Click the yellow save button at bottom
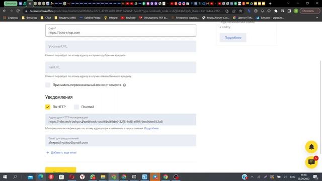This screenshot has height=181, width=322. [x=60, y=170]
